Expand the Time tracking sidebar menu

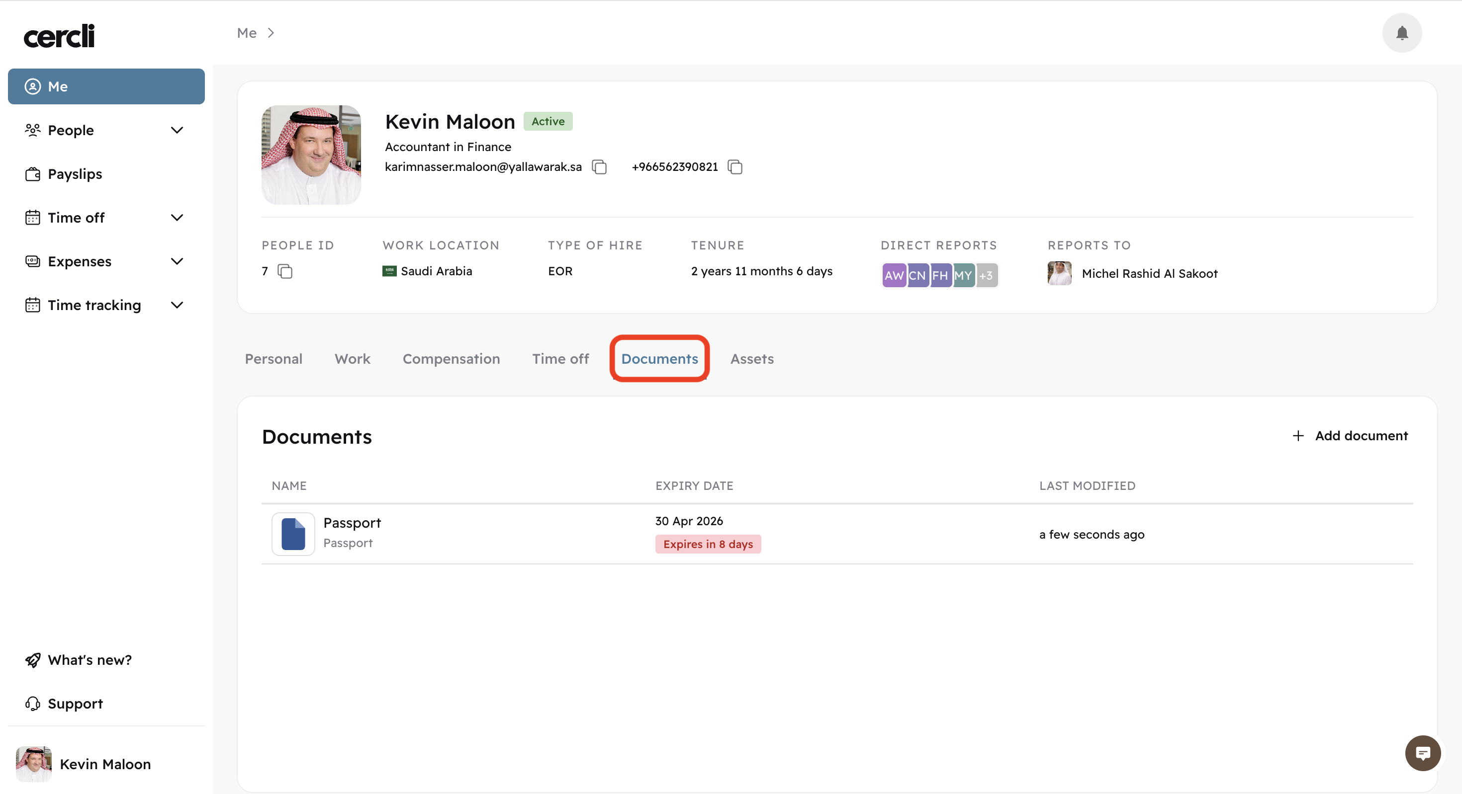(x=177, y=305)
